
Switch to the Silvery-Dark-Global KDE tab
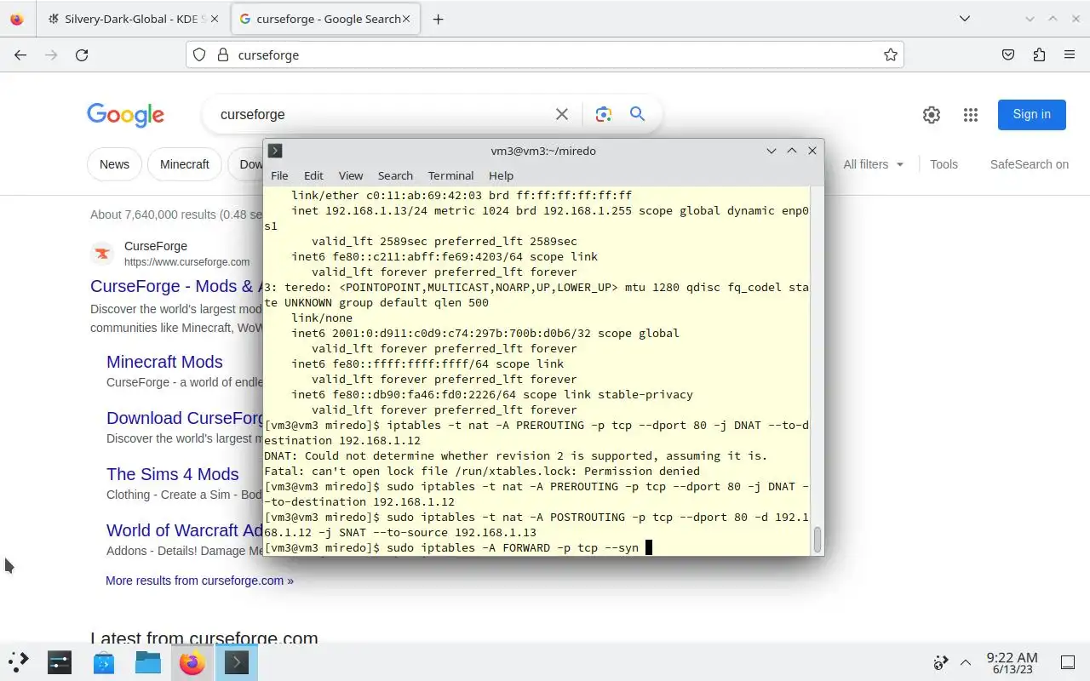pos(133,19)
